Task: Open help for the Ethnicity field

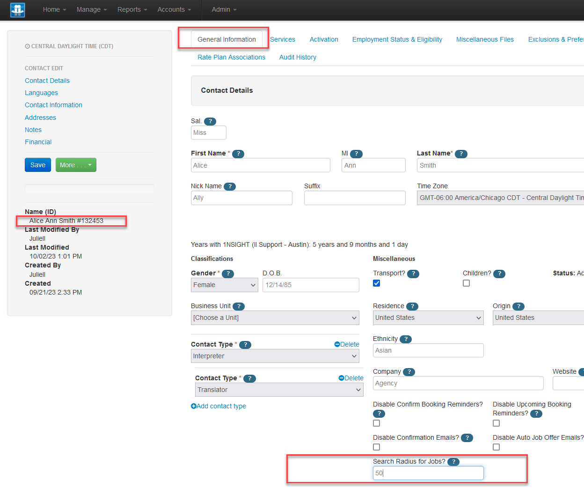Action: click(x=405, y=339)
